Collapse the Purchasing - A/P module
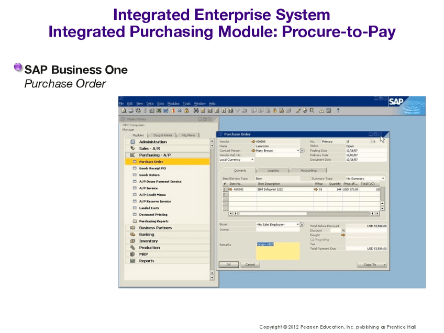Image resolution: width=444 pixels, height=333 pixels. point(168,155)
